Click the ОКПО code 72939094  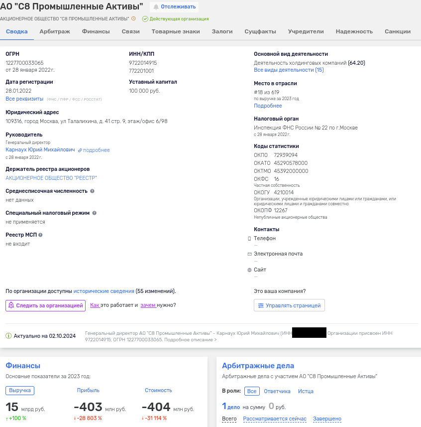tap(286, 155)
